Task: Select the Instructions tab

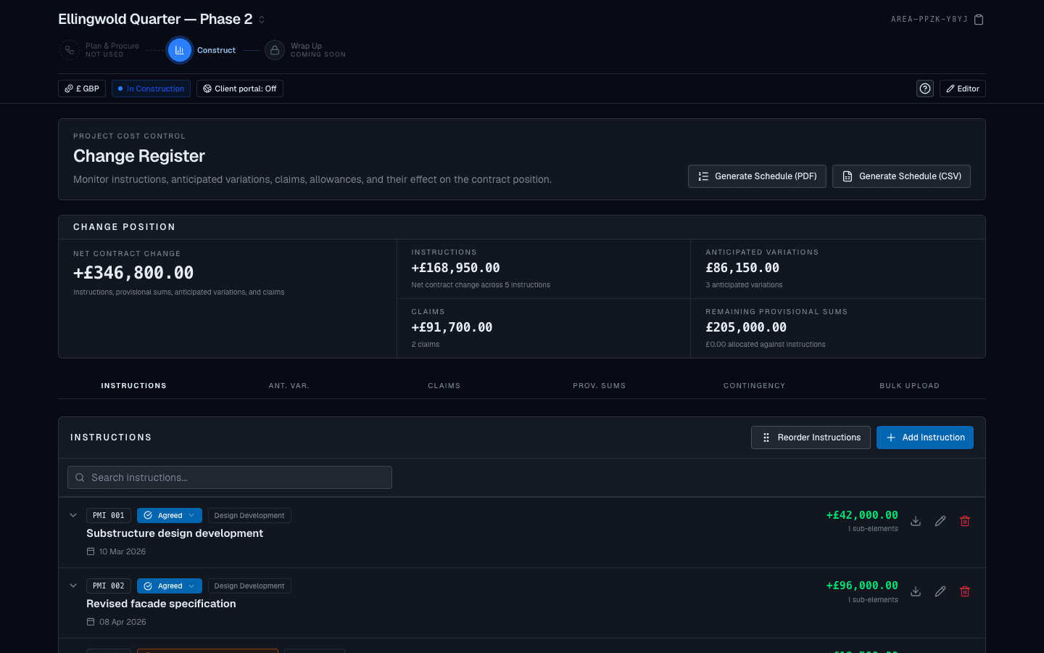Action: pos(134,385)
